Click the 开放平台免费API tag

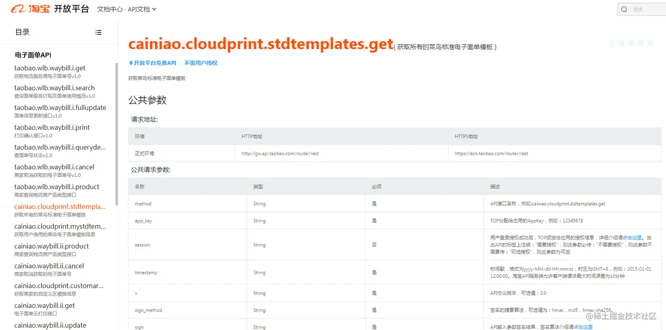pos(152,63)
